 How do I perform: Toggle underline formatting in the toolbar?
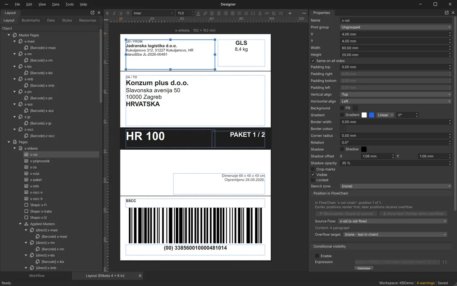(x=121, y=13)
